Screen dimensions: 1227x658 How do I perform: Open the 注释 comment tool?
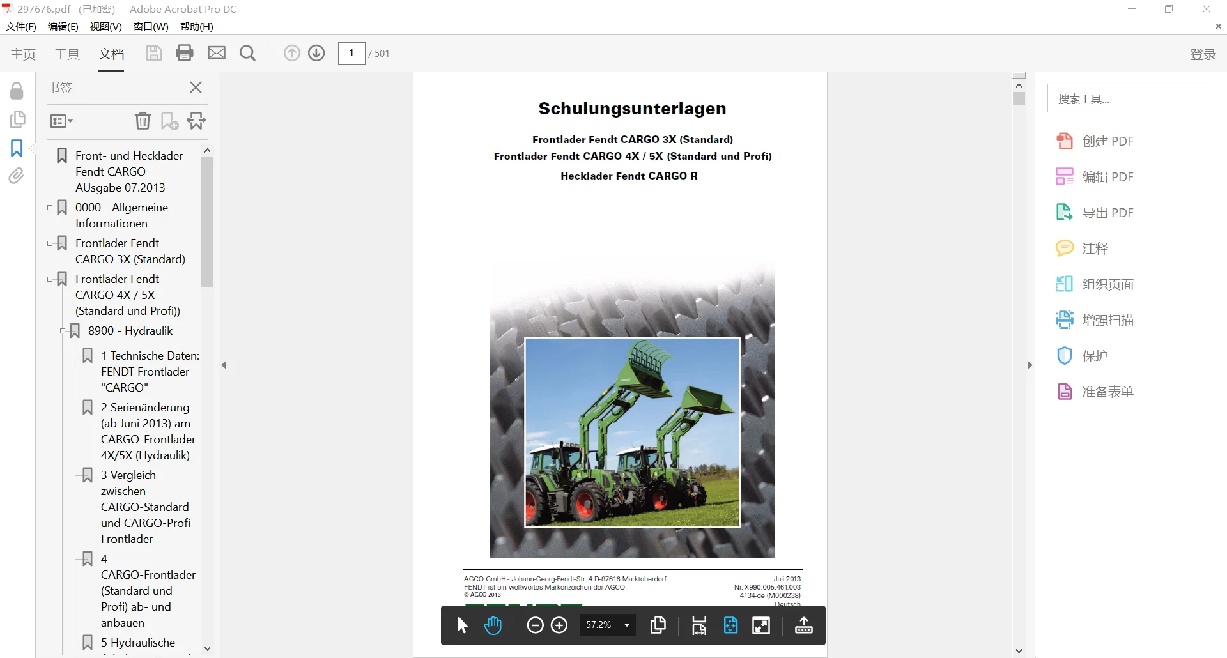click(1082, 249)
